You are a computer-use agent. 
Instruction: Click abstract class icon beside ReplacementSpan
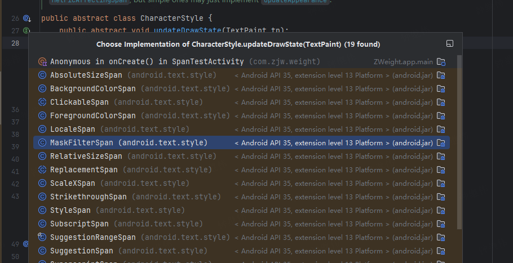click(42, 170)
